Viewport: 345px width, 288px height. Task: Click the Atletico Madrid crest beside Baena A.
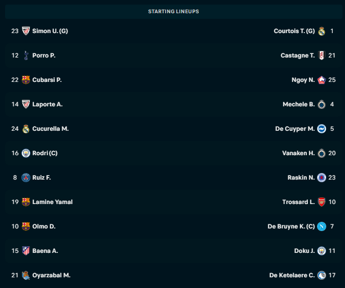26,251
